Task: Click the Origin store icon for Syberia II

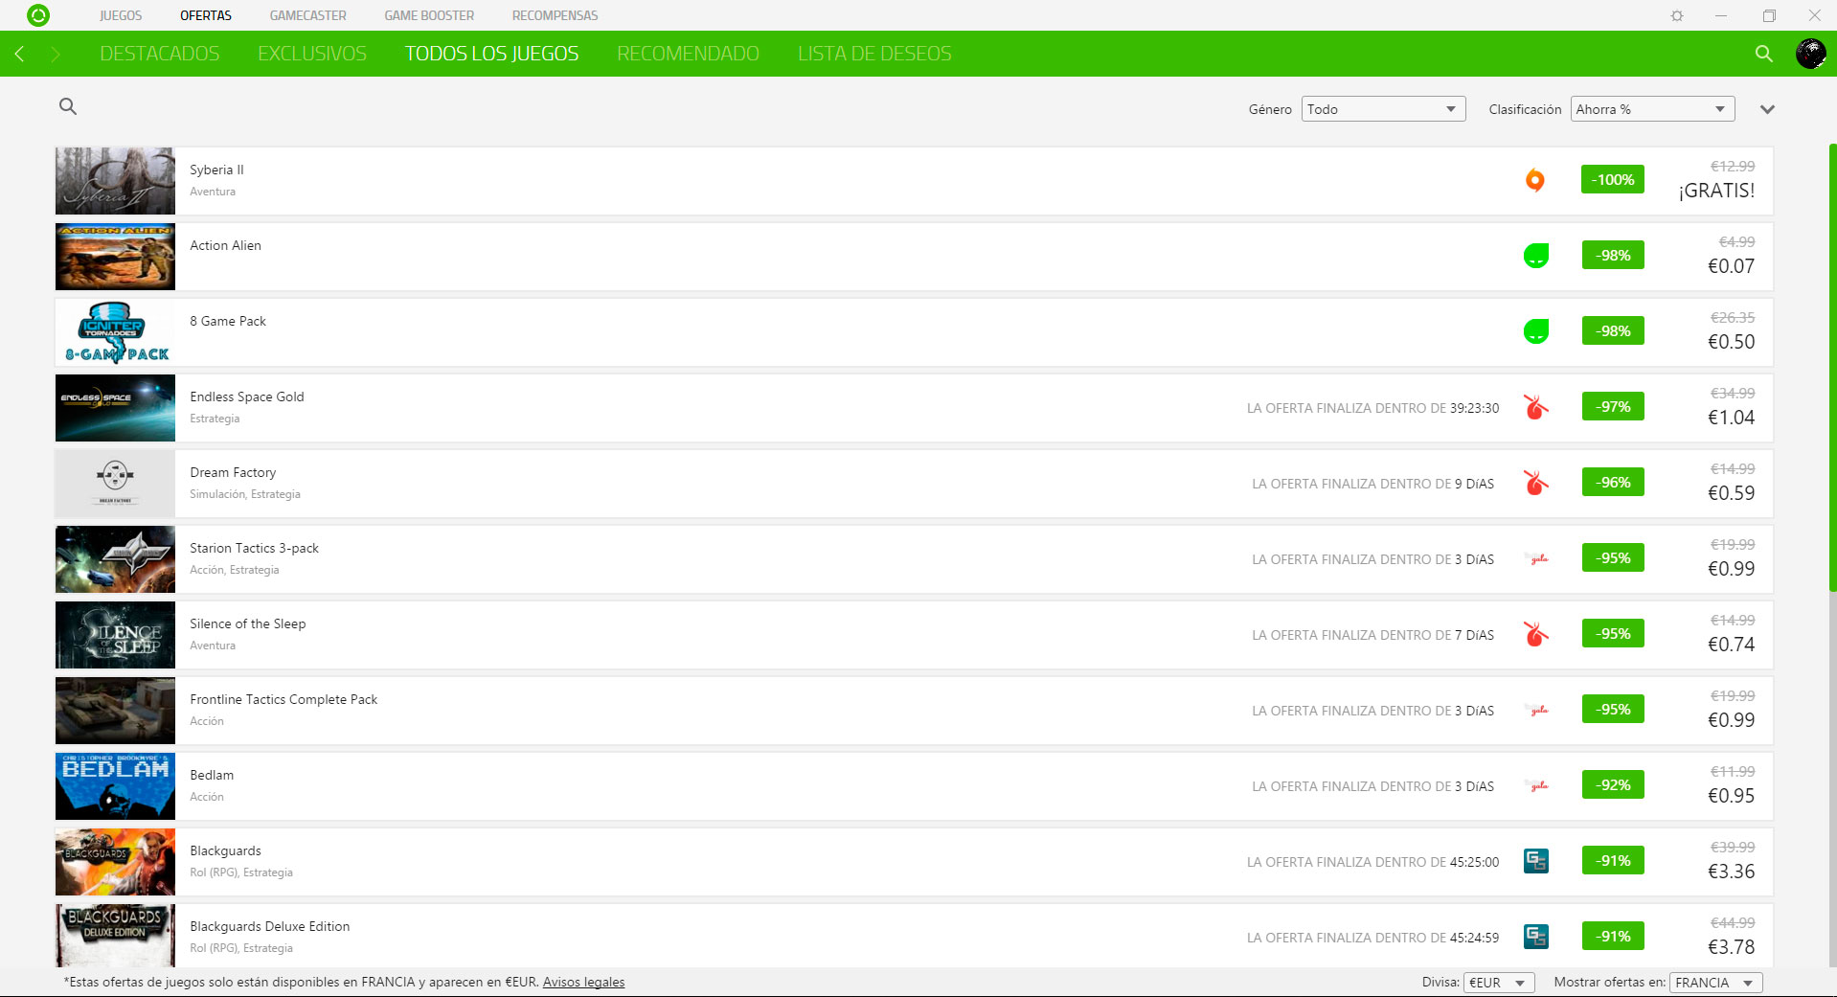Action: point(1534,180)
